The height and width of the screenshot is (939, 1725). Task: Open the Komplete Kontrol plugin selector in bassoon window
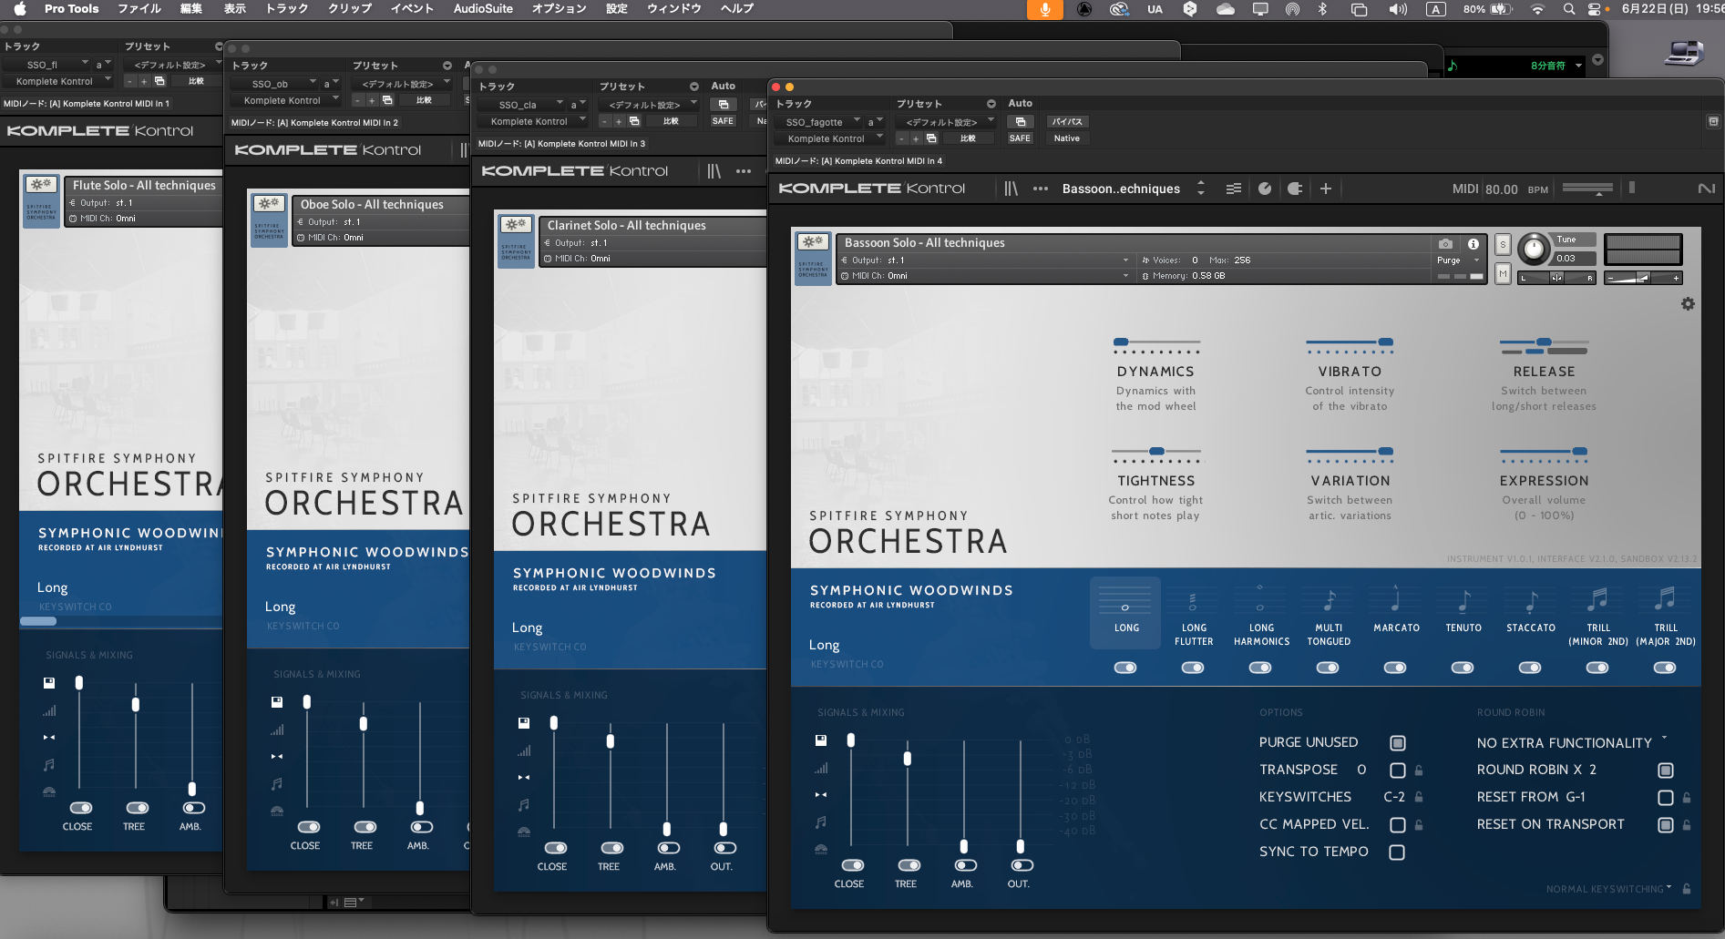point(830,138)
